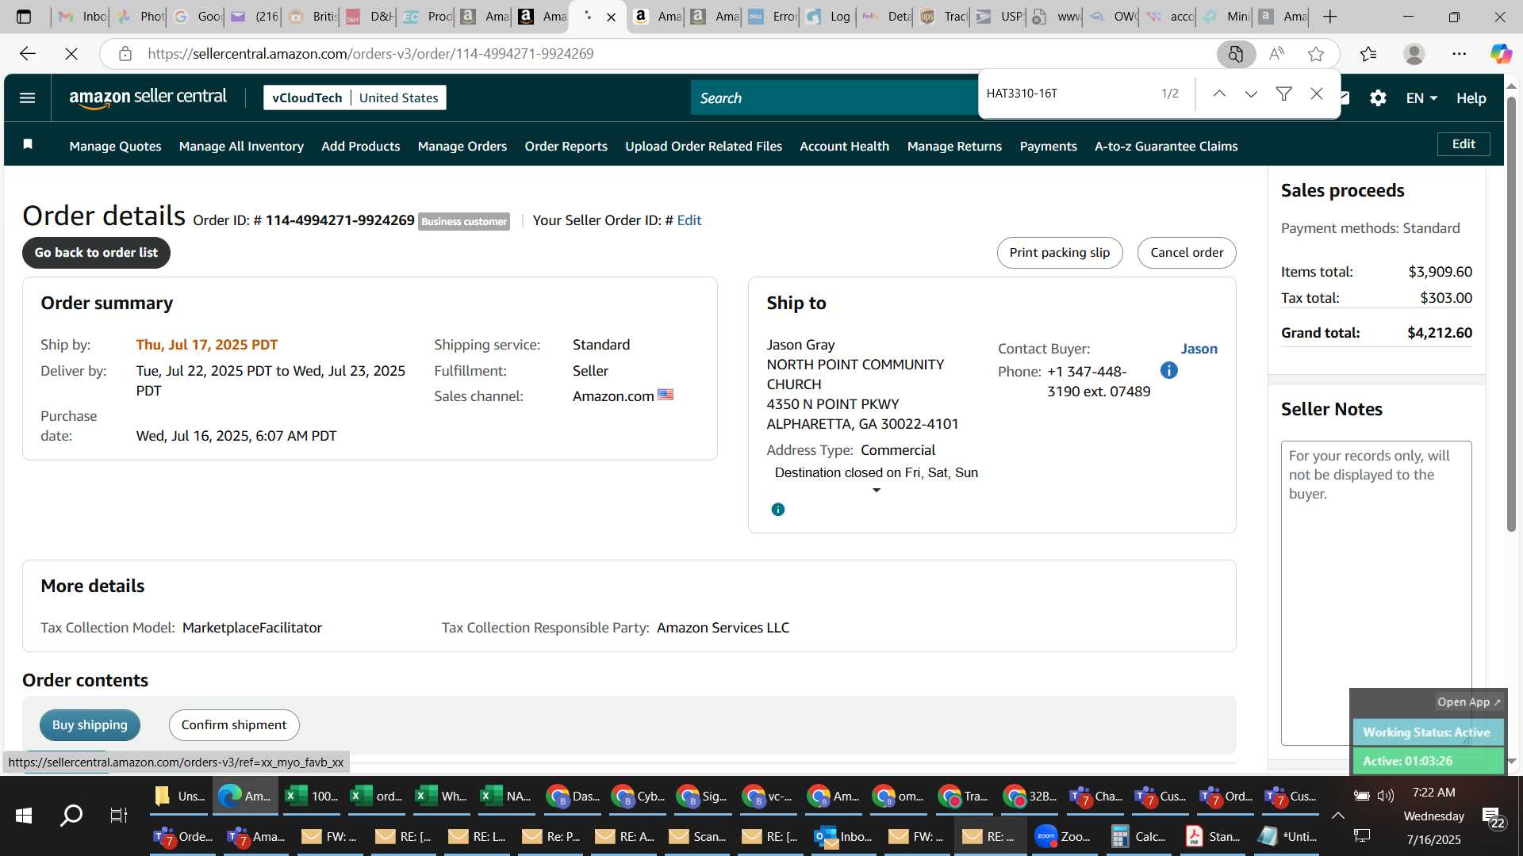The width and height of the screenshot is (1523, 856).
Task: Open Edge favorites list icon
Action: (x=1368, y=54)
